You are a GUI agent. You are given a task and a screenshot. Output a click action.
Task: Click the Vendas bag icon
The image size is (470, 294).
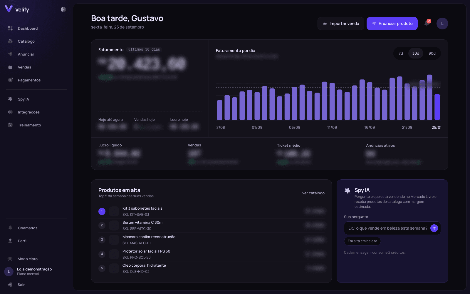[x=10, y=67]
